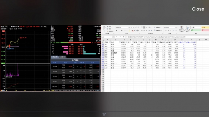Click the bid price 49.20 in order book
The image size is (209, 117).
pyautogui.click(x=71, y=47)
